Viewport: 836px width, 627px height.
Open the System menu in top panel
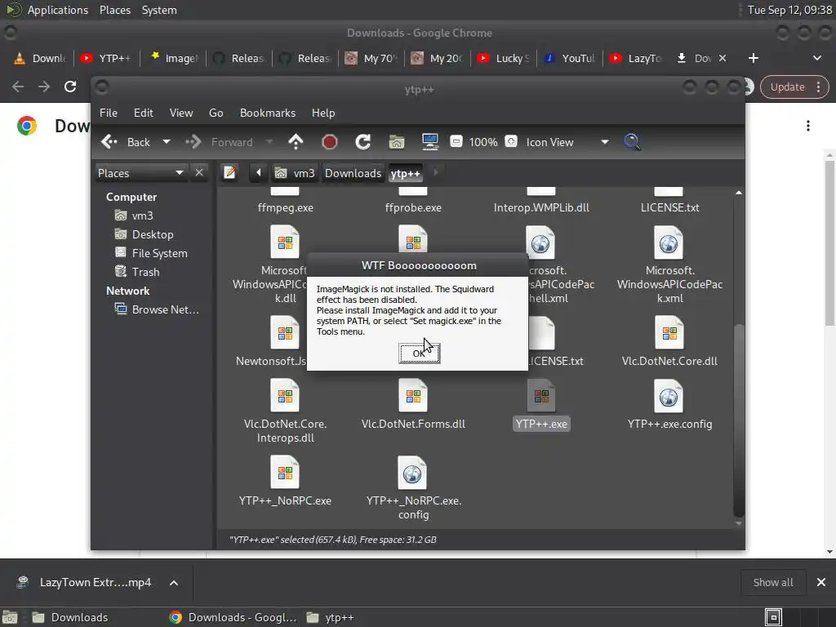point(159,10)
